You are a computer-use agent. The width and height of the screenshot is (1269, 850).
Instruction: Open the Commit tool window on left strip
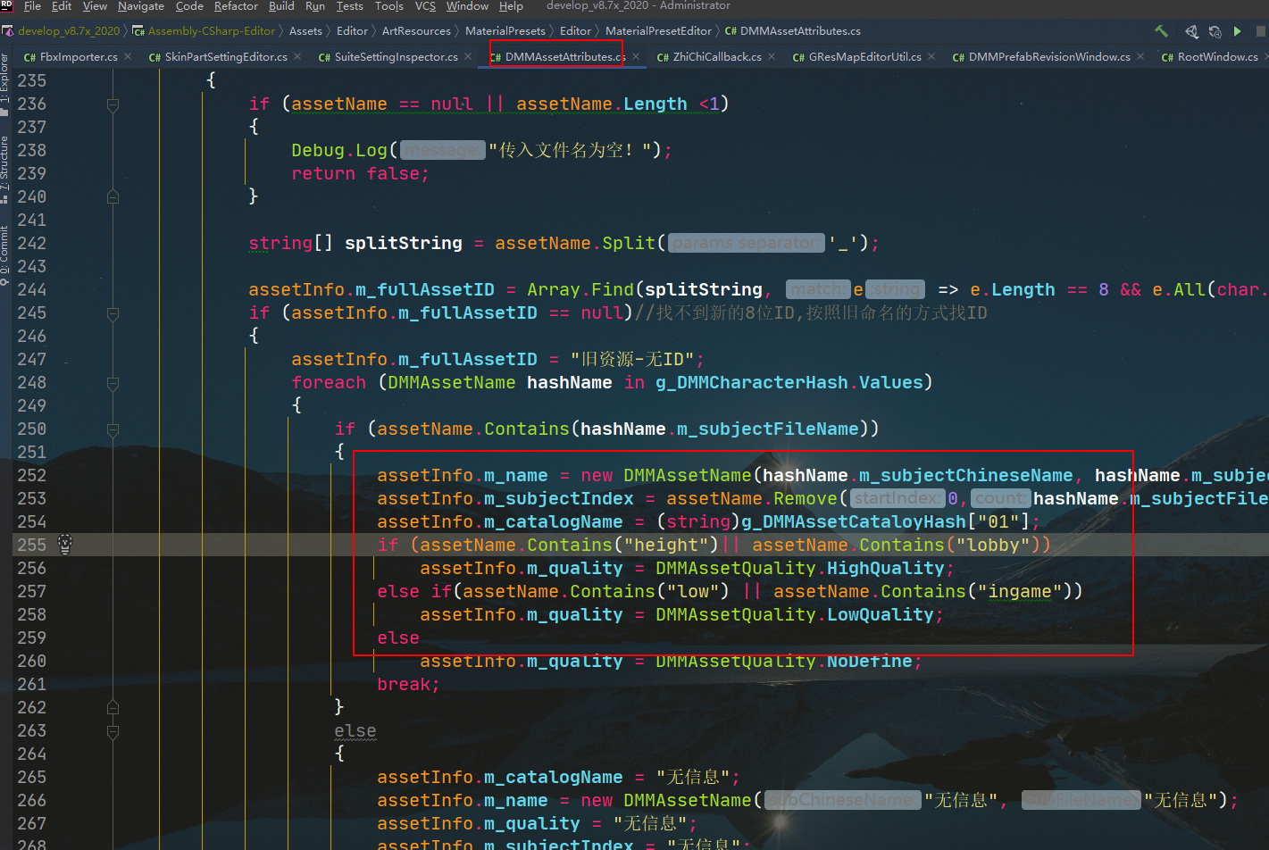coord(4,254)
